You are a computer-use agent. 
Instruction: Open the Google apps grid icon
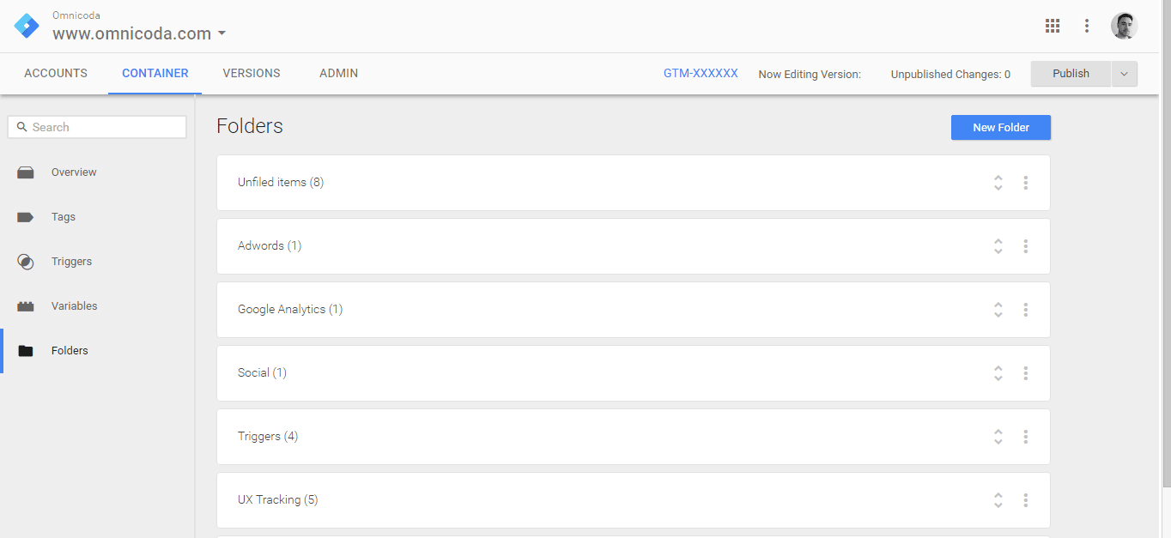click(1053, 26)
